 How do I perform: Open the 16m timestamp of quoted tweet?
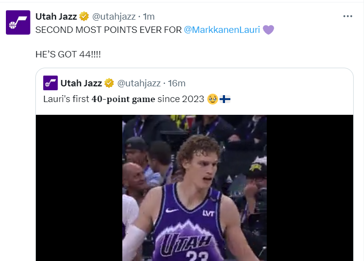coord(176,83)
